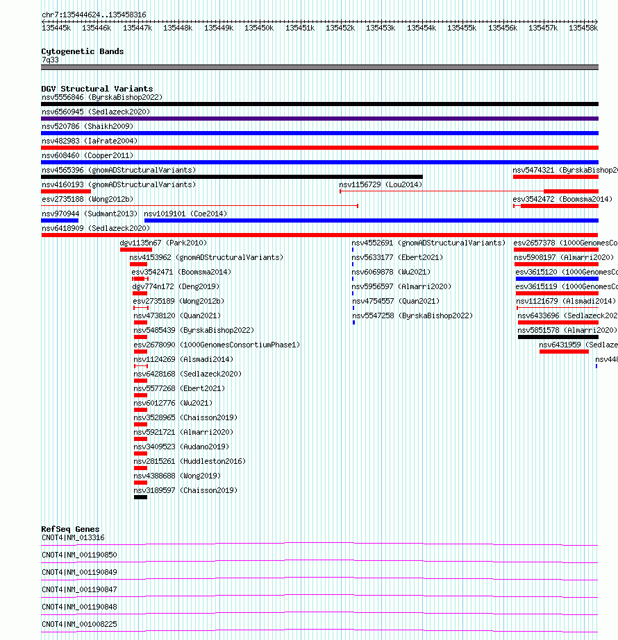Select the nsv1156729 (Lou2014) label
Image resolution: width=618 pixels, height=640 pixels.
[381, 184]
